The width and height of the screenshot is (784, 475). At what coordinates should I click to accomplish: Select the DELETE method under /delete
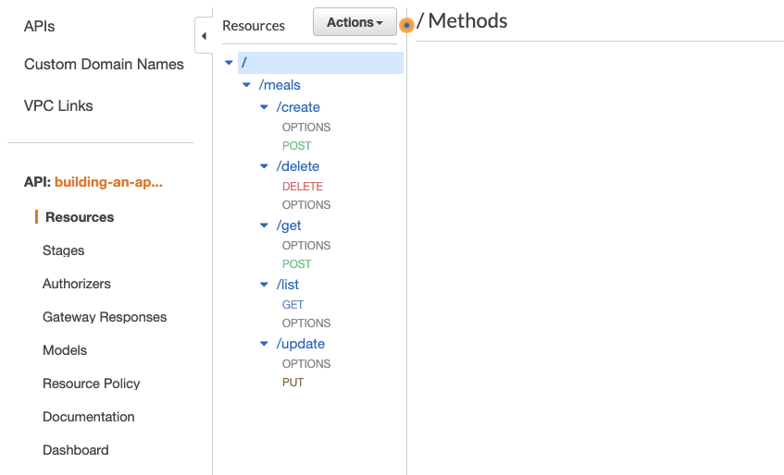coord(303,187)
